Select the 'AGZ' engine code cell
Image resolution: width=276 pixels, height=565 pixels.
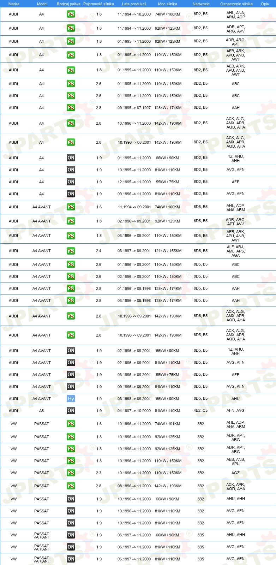click(x=235, y=473)
